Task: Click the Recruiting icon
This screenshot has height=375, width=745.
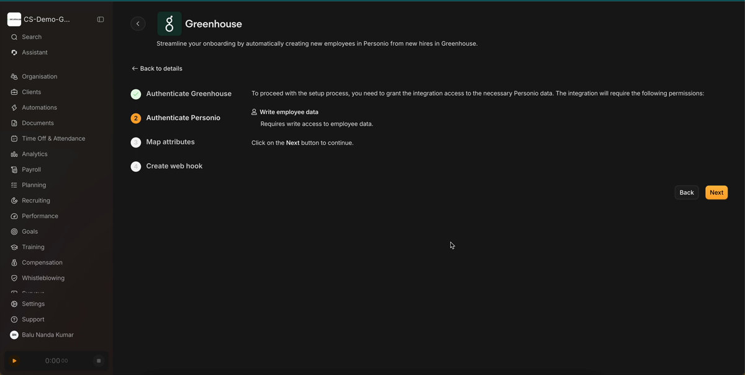Action: coord(14,201)
